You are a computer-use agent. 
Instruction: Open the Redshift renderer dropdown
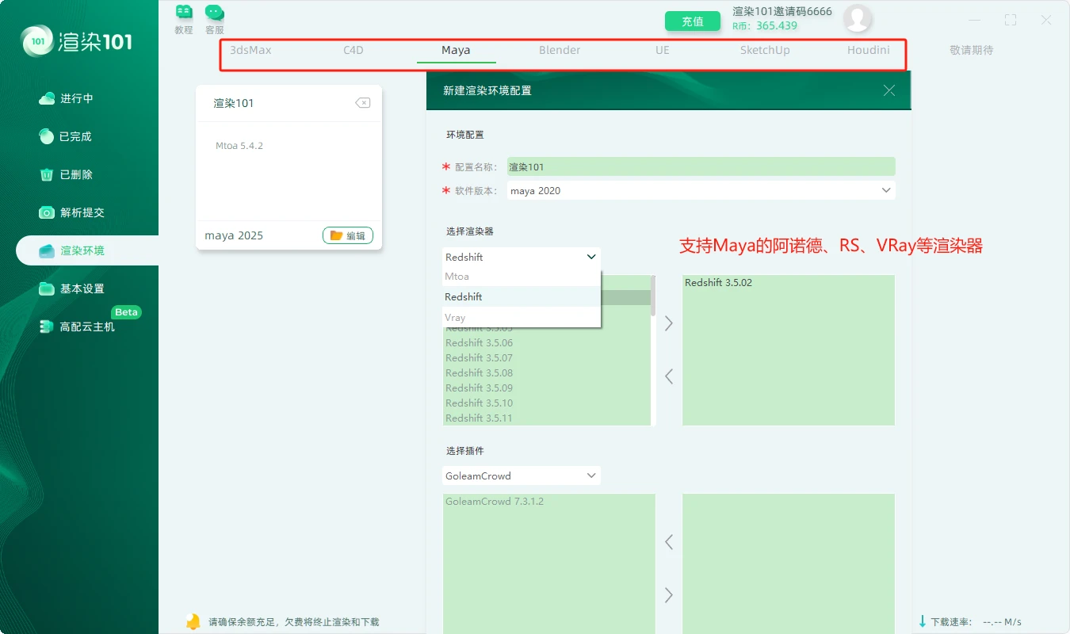point(521,257)
